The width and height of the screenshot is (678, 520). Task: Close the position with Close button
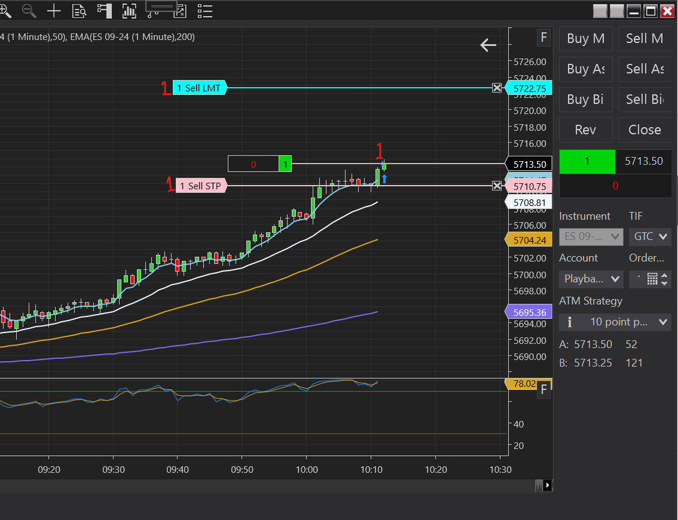(x=645, y=130)
